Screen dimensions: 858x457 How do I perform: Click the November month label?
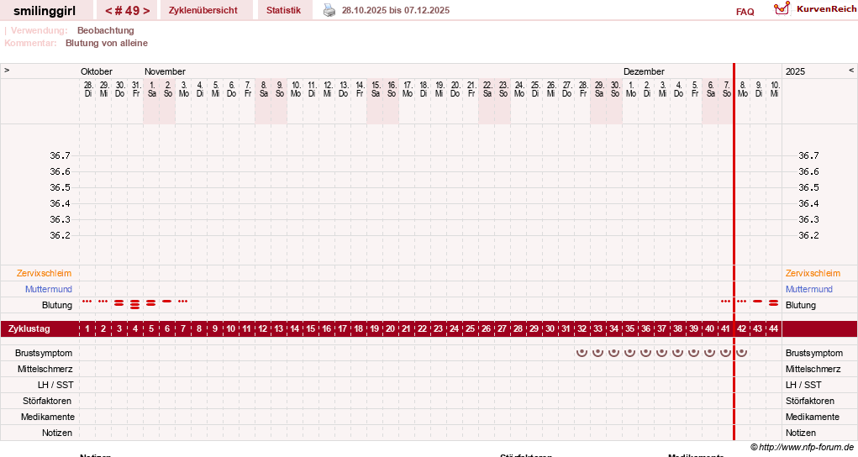click(x=165, y=71)
